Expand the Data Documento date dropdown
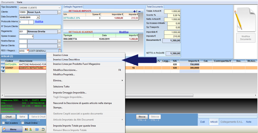The image size is (258, 133). [x=38, y=17]
